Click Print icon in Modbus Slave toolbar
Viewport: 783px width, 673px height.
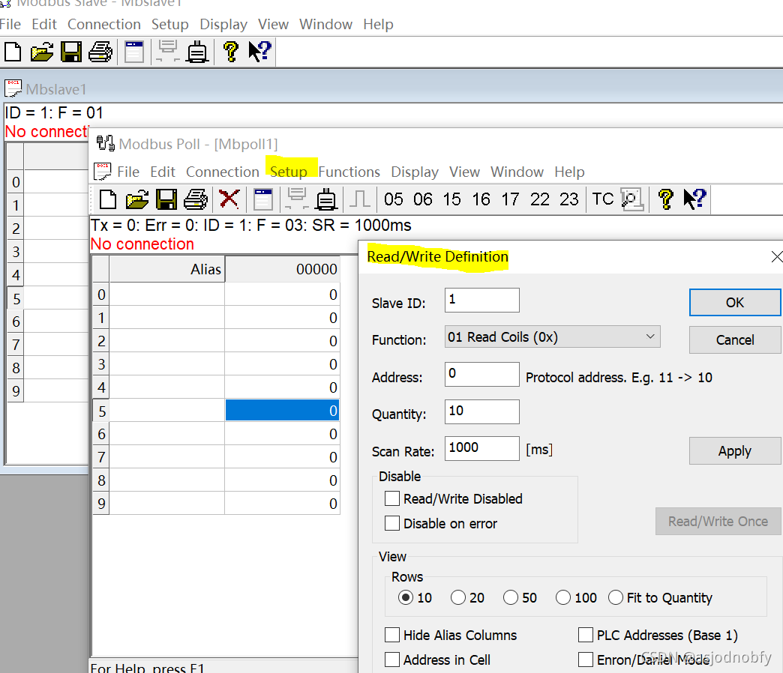pos(100,52)
